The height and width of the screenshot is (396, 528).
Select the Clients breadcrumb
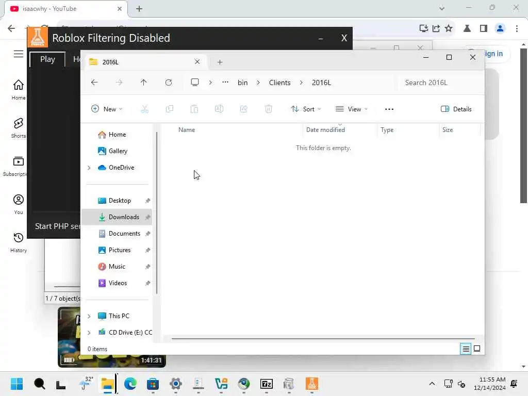279,82
